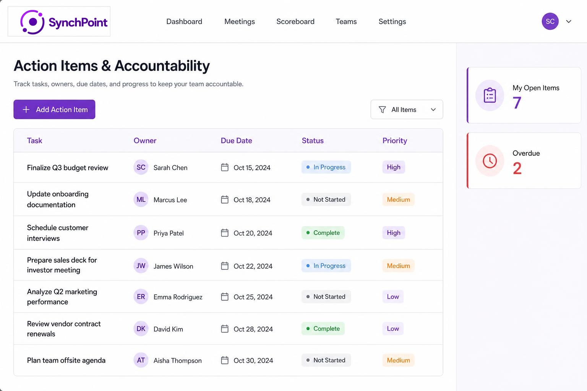Viewport: 587px width, 391px height.
Task: Click Medium priority tag for Update onboarding documentation
Action: coord(398,199)
